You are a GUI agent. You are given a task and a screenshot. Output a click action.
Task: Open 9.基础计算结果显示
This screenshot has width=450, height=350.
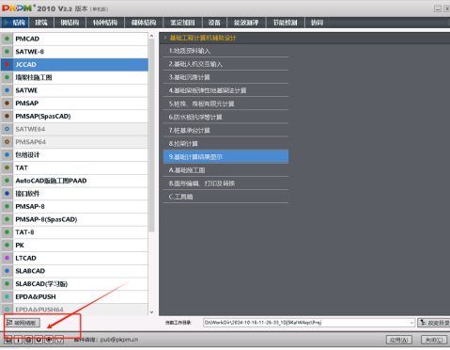(x=225, y=157)
